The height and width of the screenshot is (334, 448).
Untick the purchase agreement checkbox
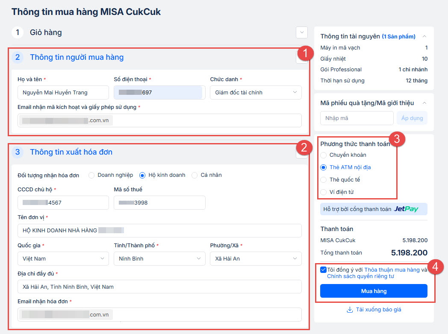(323, 270)
